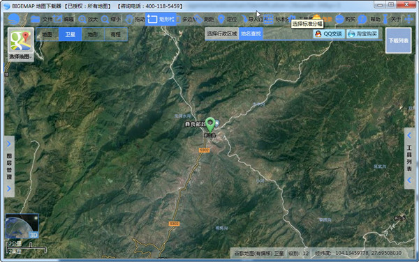
Task: Select the 拖动 pan hand tool
Action: pyautogui.click(x=135, y=20)
